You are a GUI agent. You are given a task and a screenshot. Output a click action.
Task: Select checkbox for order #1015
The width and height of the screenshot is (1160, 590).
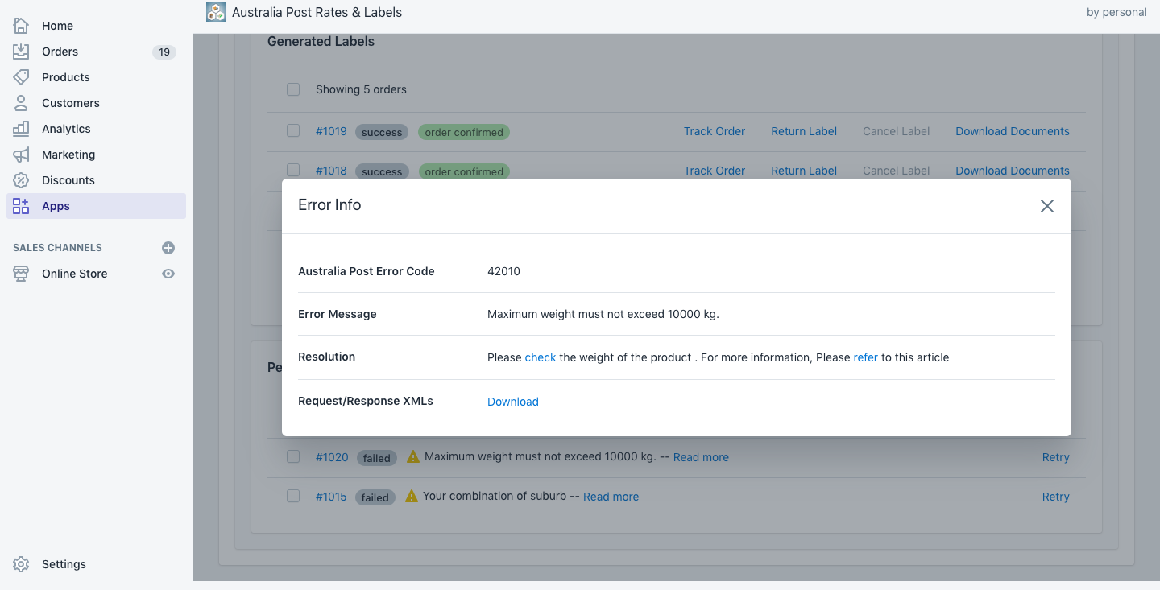(x=293, y=496)
